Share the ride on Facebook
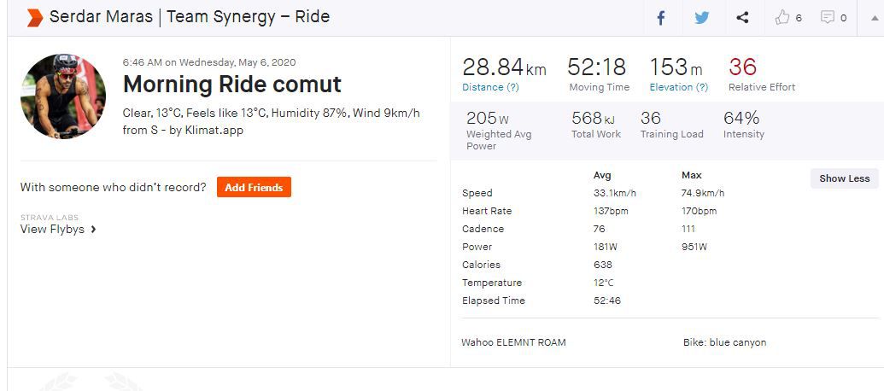Screen dimensions: 884x391 660,18
